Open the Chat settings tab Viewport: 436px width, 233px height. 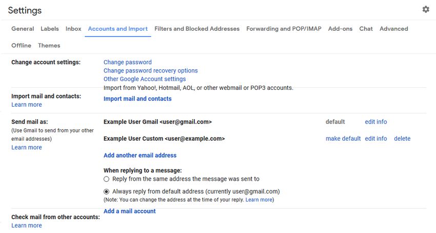[366, 29]
